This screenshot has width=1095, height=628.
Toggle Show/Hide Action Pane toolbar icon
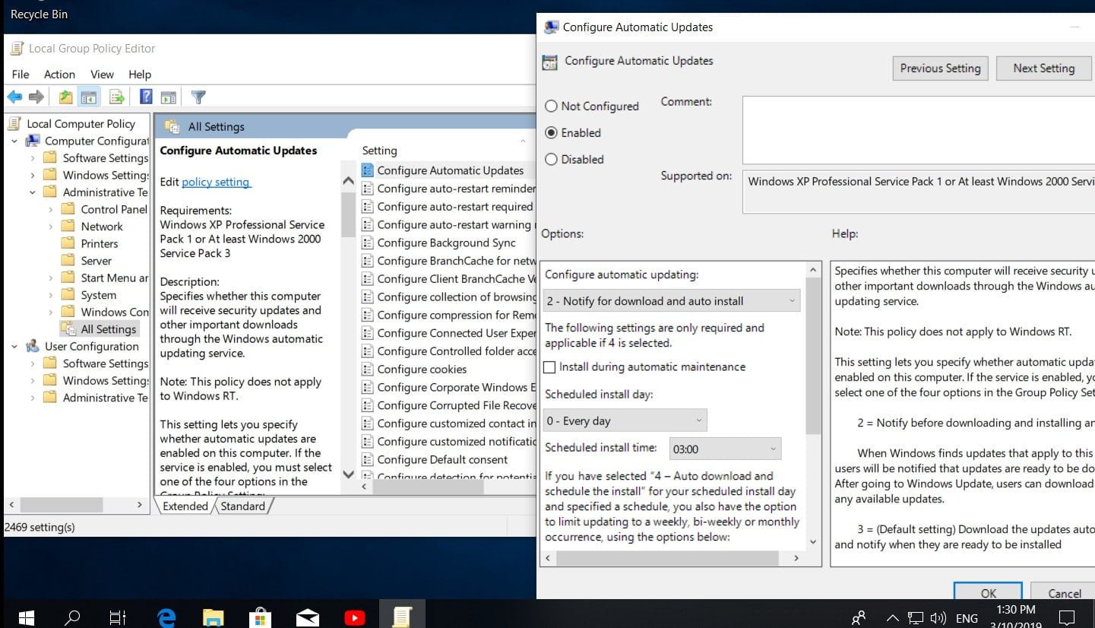[x=169, y=97]
